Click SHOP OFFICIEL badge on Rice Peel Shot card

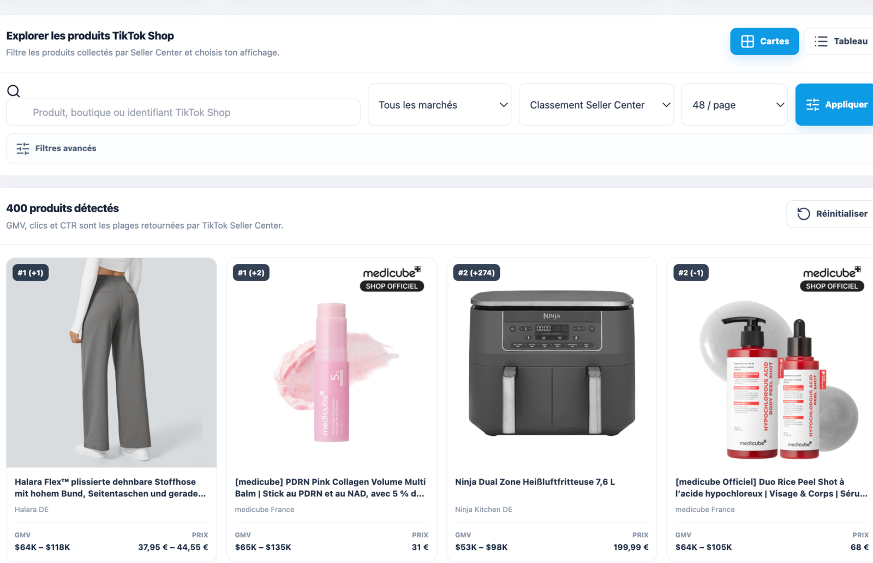click(x=832, y=286)
